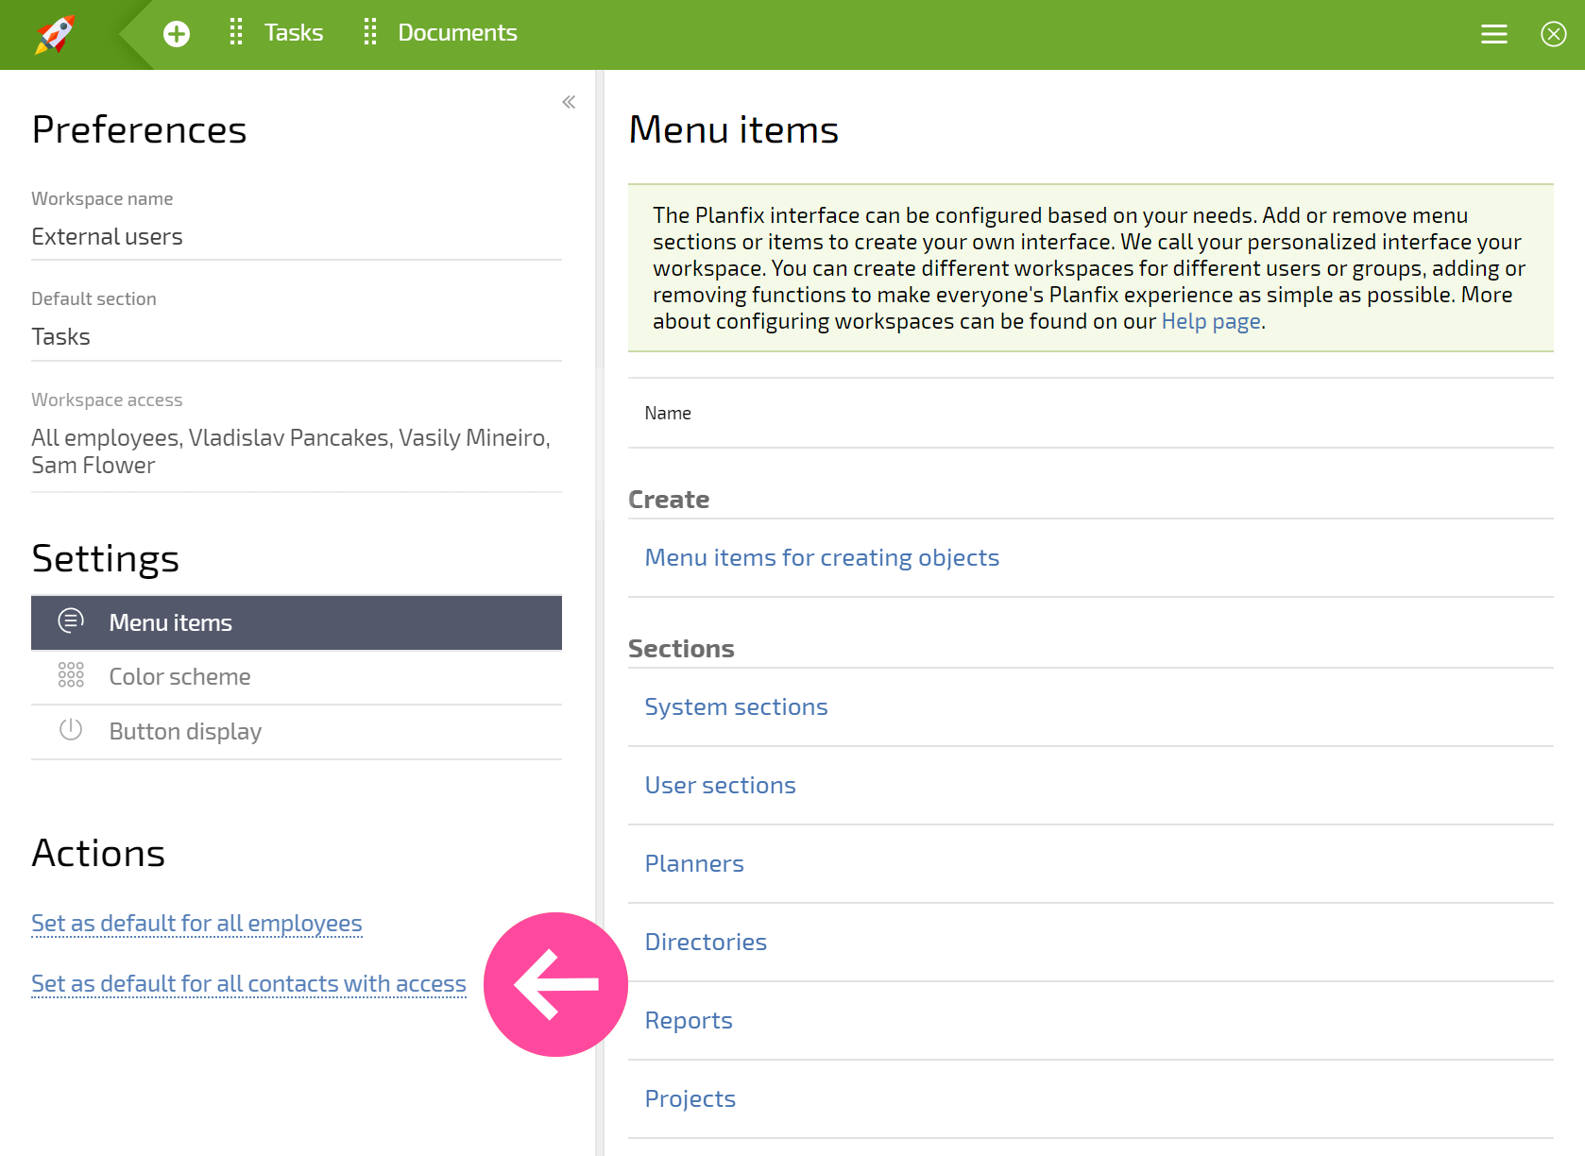This screenshot has height=1156, width=1585.
Task: Open Menu items for creating objects
Action: point(822,557)
